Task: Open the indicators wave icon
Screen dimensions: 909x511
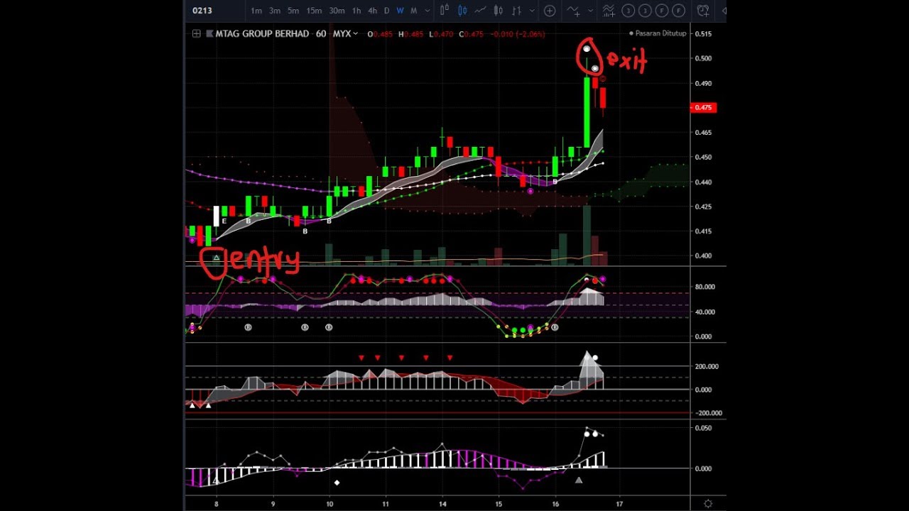Action: point(573,11)
